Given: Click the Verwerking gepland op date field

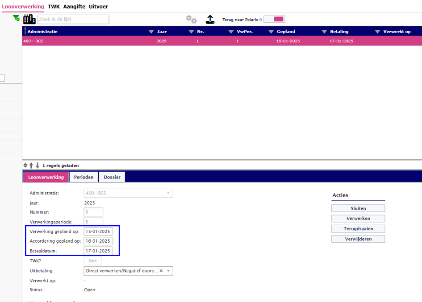Looking at the screenshot, I should pyautogui.click(x=98, y=232).
